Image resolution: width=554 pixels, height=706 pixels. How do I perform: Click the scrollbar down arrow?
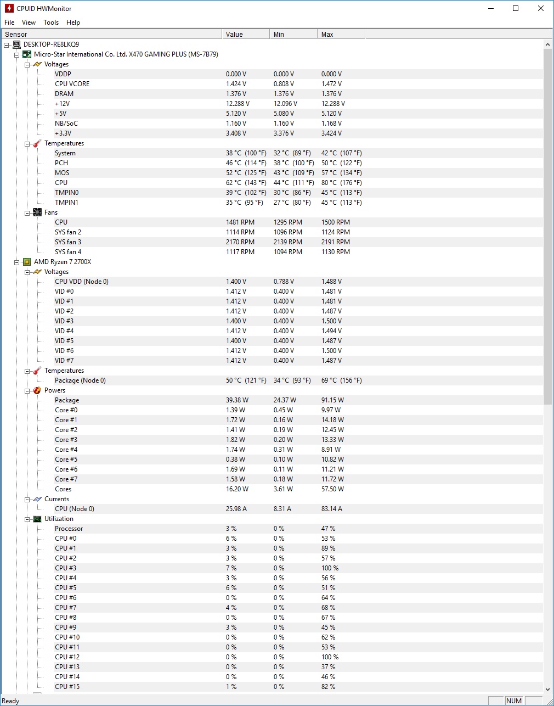[x=547, y=690]
